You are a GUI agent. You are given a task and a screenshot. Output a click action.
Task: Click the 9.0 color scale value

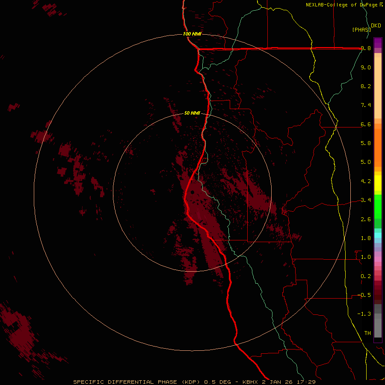[x=366, y=67]
